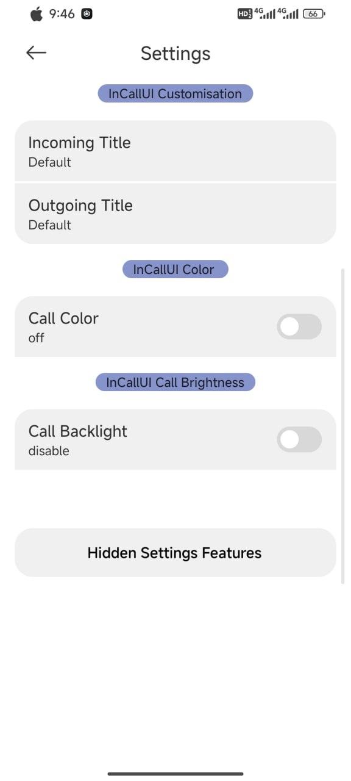Image resolution: width=351 pixels, height=781 pixels.
Task: Tap the InCallUI Customisation section badge
Action: [x=175, y=93]
